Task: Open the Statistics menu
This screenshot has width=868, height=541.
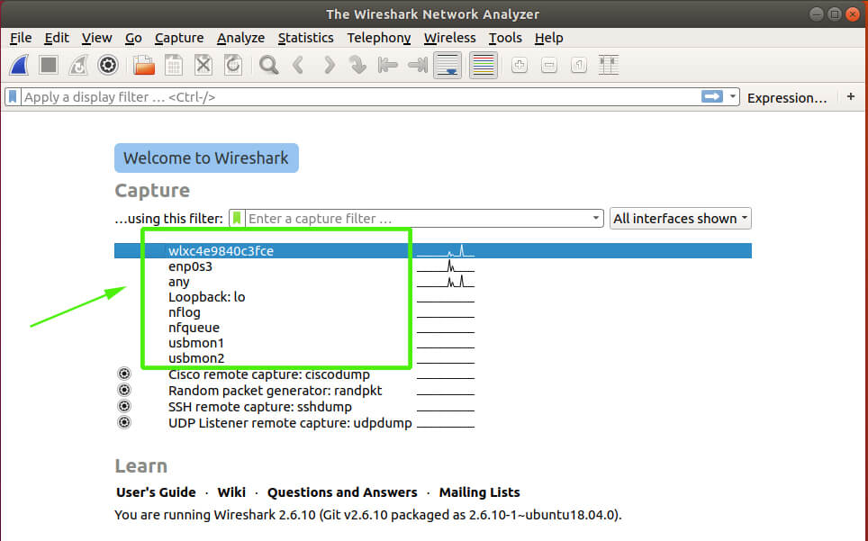Action: tap(305, 38)
